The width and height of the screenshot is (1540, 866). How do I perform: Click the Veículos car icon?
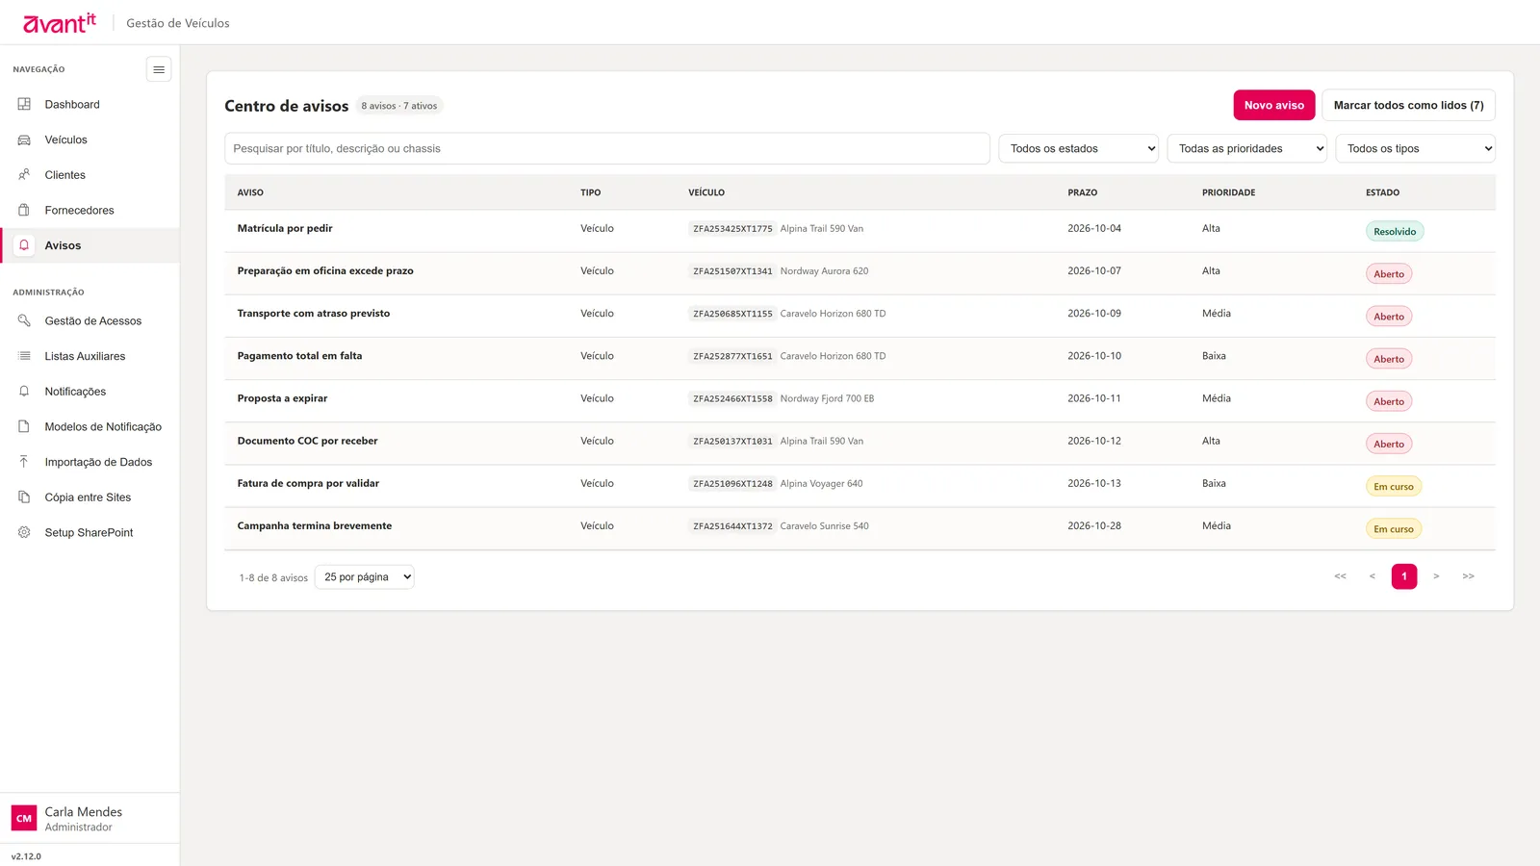click(x=24, y=140)
